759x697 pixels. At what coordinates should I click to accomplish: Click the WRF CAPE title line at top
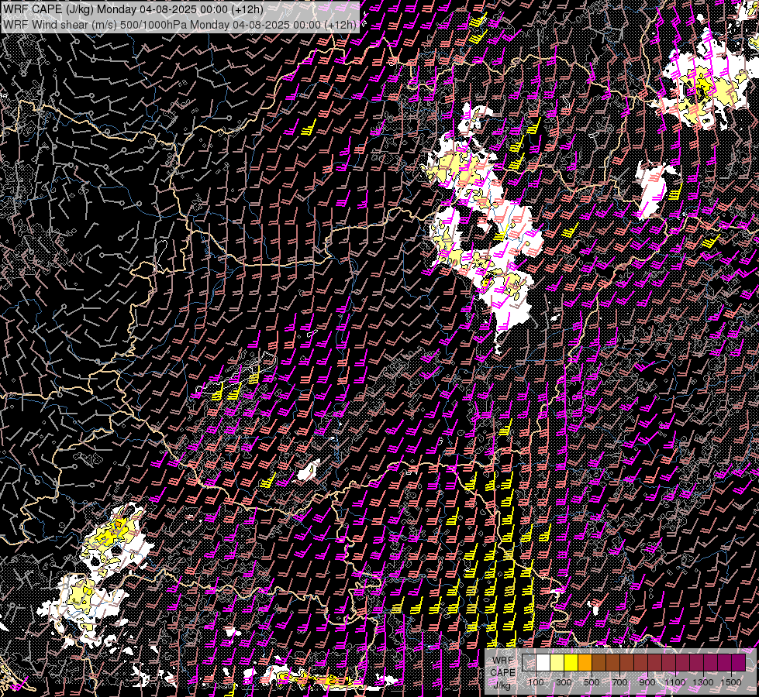point(133,9)
